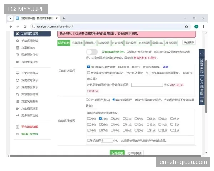
Task: Click the browser forward arrow
Action: [18, 27]
